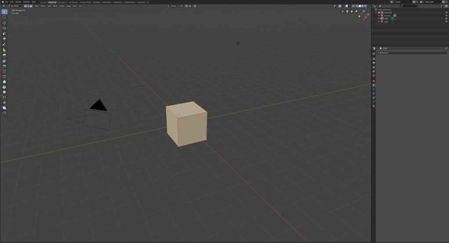Activate the Cursor tool
This screenshot has width=449, height=243.
[4, 17]
